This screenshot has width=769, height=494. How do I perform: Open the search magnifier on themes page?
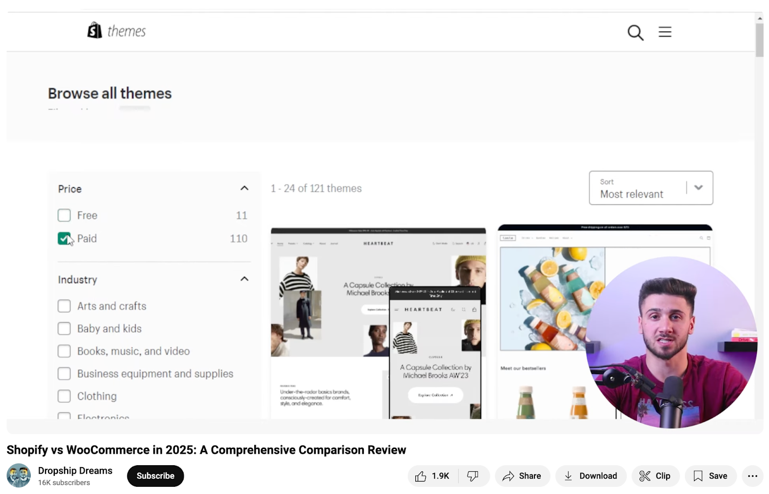635,32
